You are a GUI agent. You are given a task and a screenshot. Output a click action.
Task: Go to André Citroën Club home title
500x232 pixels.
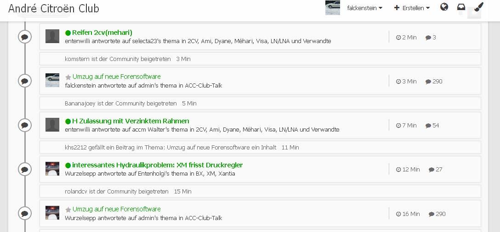click(x=54, y=8)
